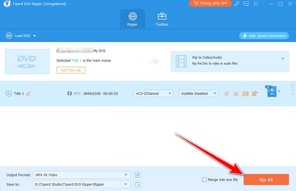
Task: Move Title 1 down in list
Action: (x=293, y=94)
